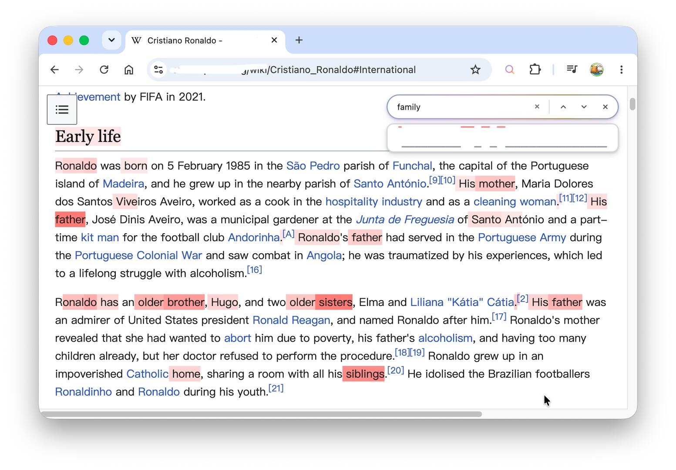
Task: Follow the Ronaldinho link
Action: 84,392
